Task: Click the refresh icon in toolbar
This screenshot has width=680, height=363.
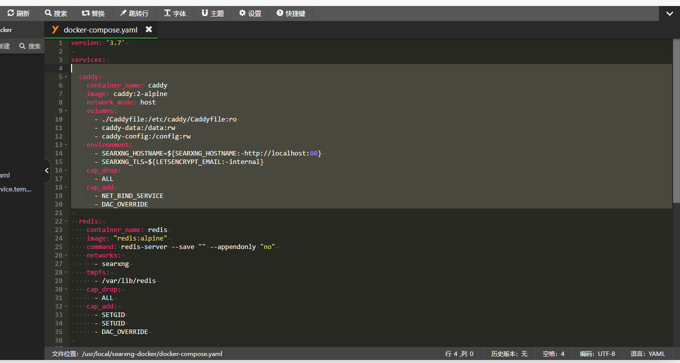Action: [11, 13]
